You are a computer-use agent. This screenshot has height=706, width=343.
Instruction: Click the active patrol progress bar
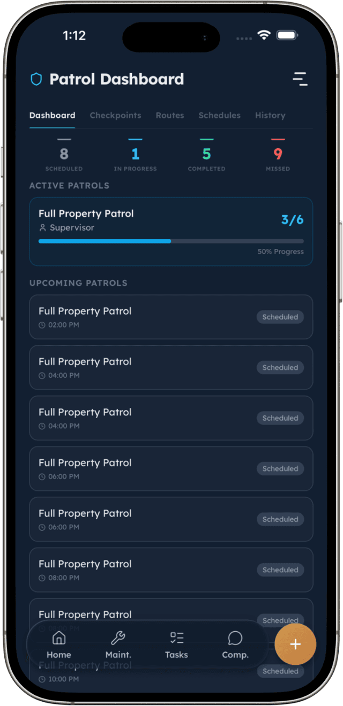click(x=171, y=241)
